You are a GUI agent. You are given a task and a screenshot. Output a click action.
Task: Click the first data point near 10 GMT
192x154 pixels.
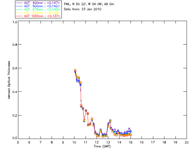(75, 71)
